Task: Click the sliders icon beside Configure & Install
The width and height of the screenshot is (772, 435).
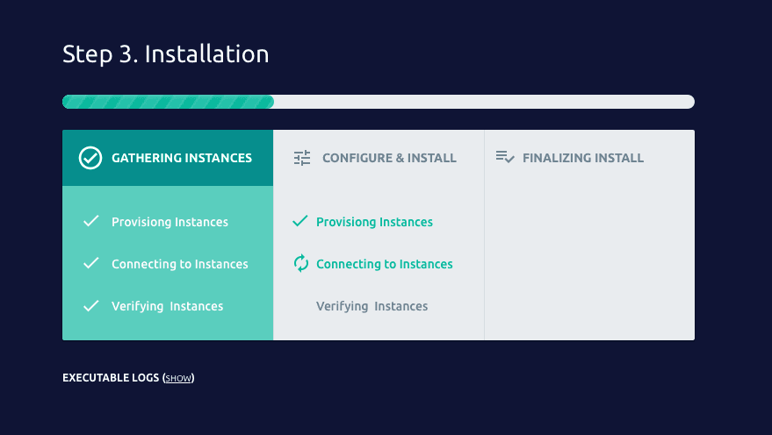Action: point(302,158)
